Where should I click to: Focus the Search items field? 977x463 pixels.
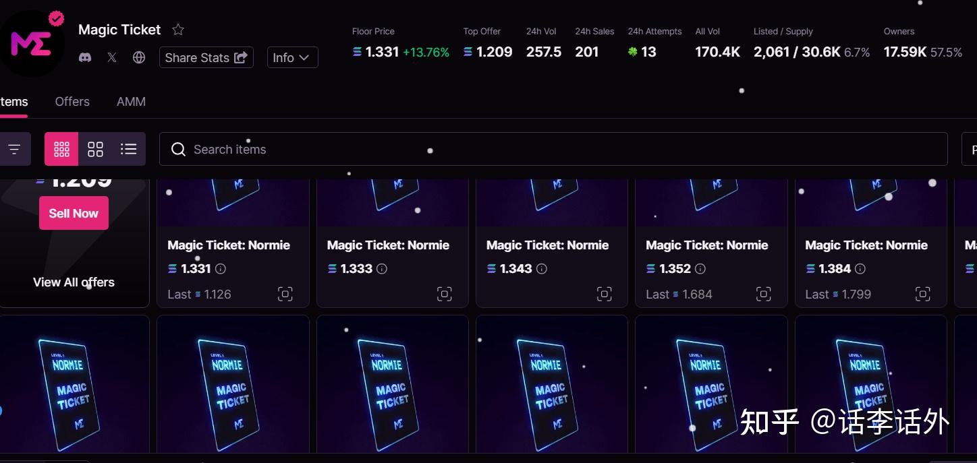553,149
